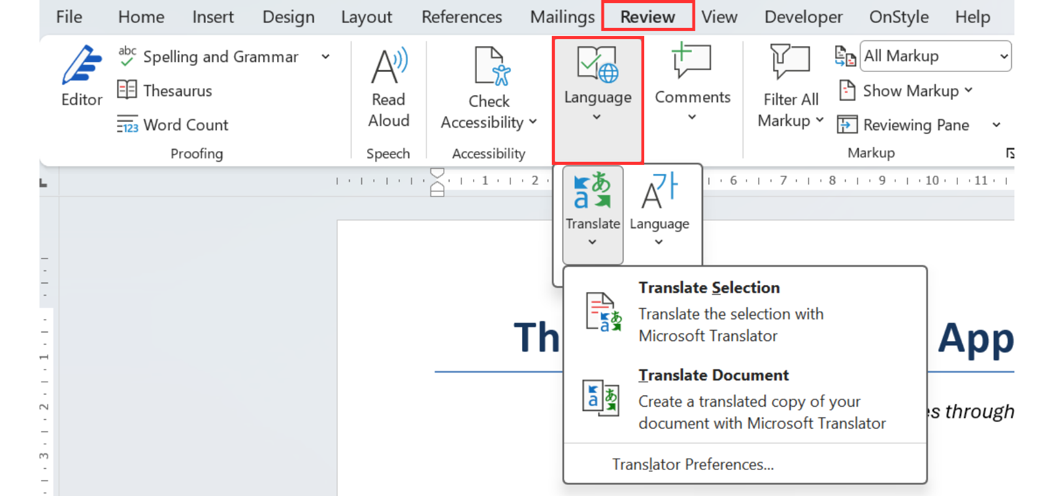This screenshot has width=1054, height=496.
Task: Click the tab selector at ruler corner
Action: 43,183
